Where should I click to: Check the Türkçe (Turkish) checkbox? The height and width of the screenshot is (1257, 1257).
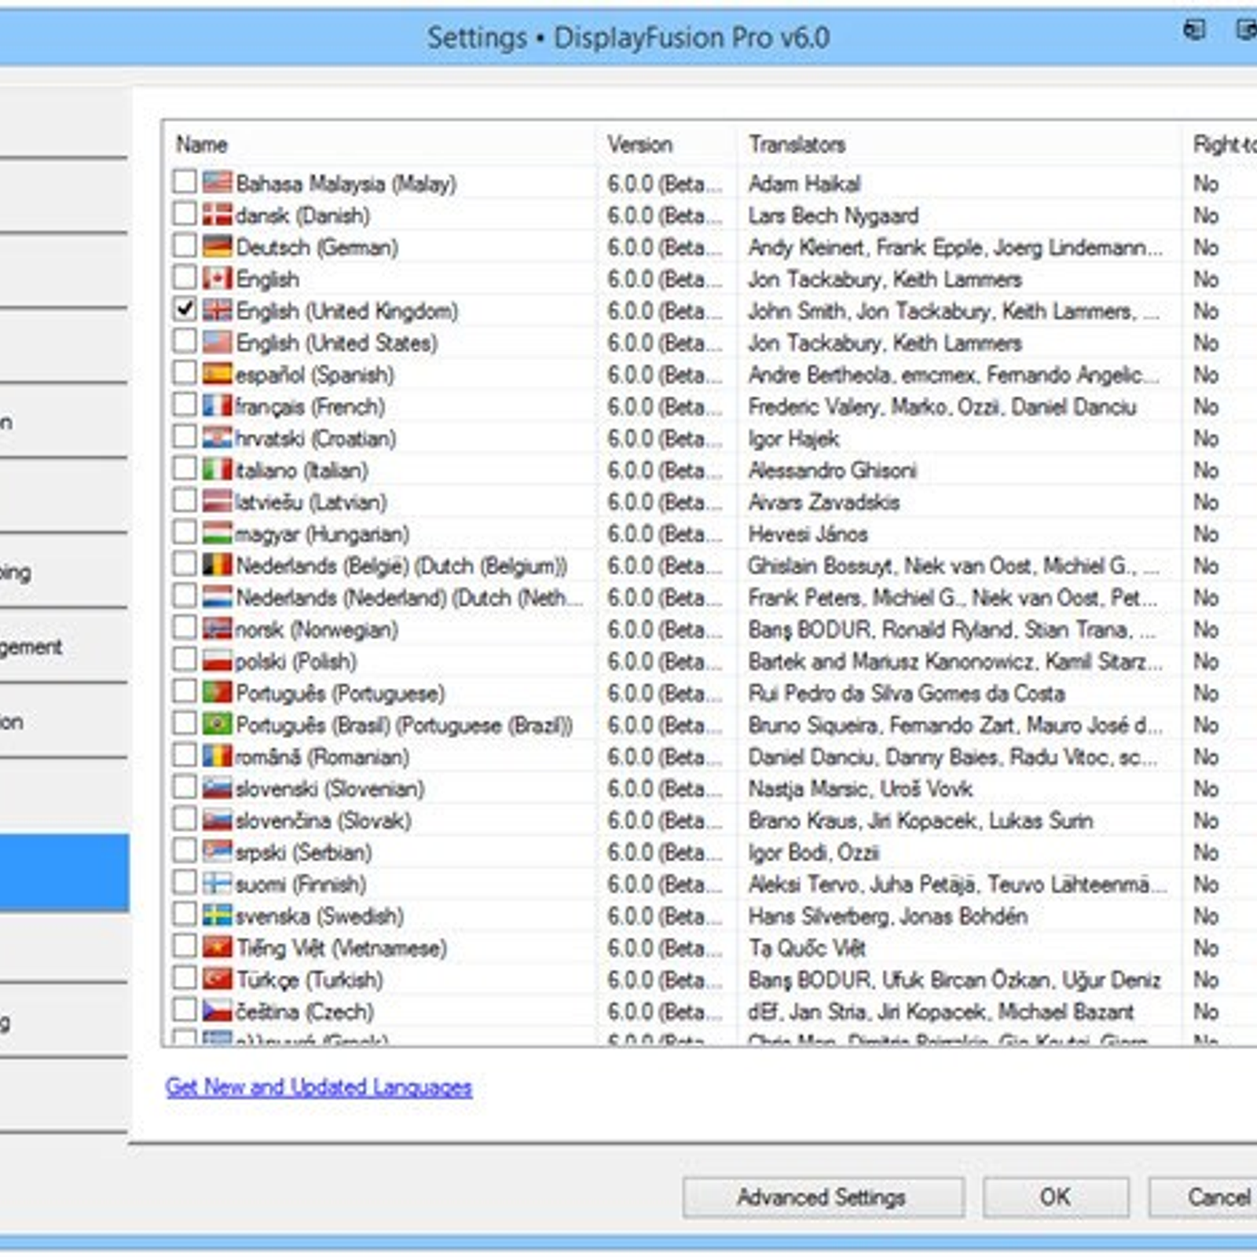tap(185, 977)
